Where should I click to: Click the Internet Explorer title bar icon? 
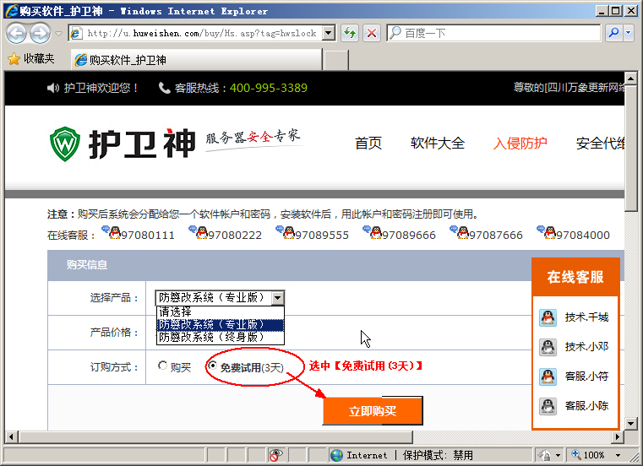click(12, 11)
